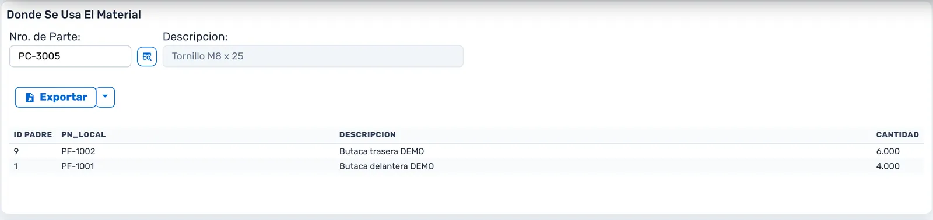Click the file icon on the Exportar button
Viewport: 933px width, 220px height.
[x=30, y=97]
